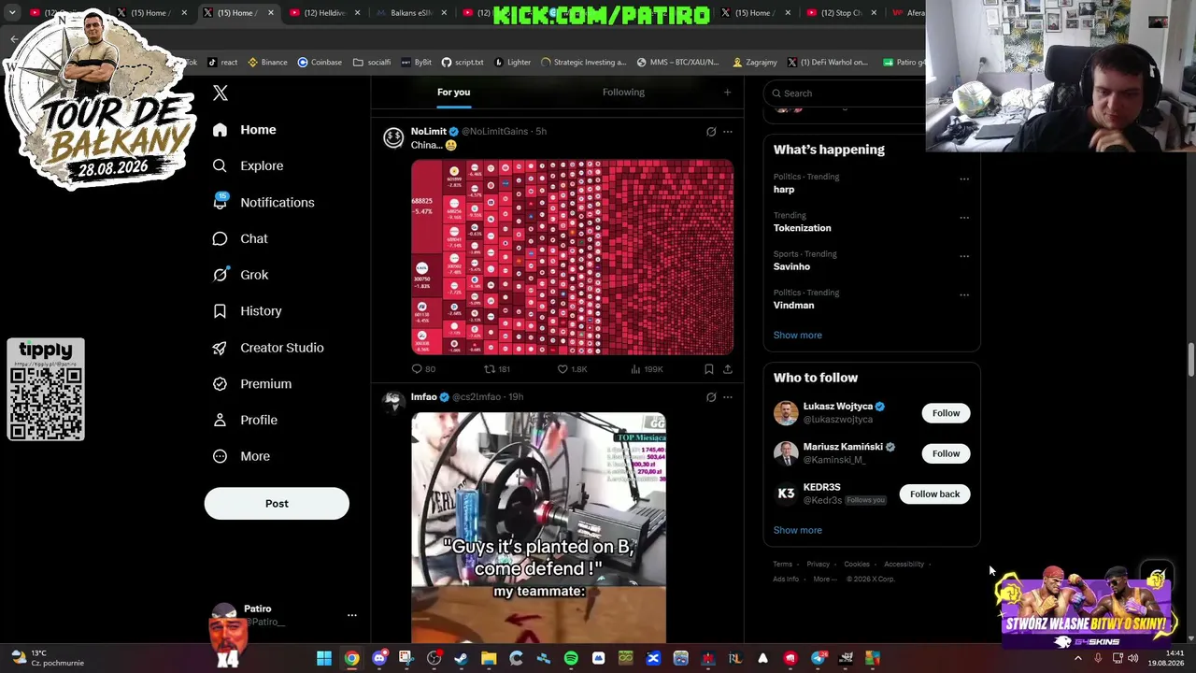Switch to the Balkans eSIM browser tab
Viewport: 1196px width, 673px height.
(410, 13)
